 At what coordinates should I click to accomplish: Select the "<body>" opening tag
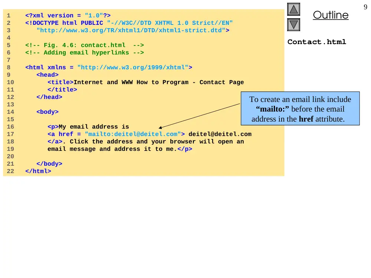pyautogui.click(x=47, y=112)
